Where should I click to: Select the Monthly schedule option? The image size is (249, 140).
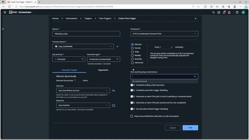132,59
